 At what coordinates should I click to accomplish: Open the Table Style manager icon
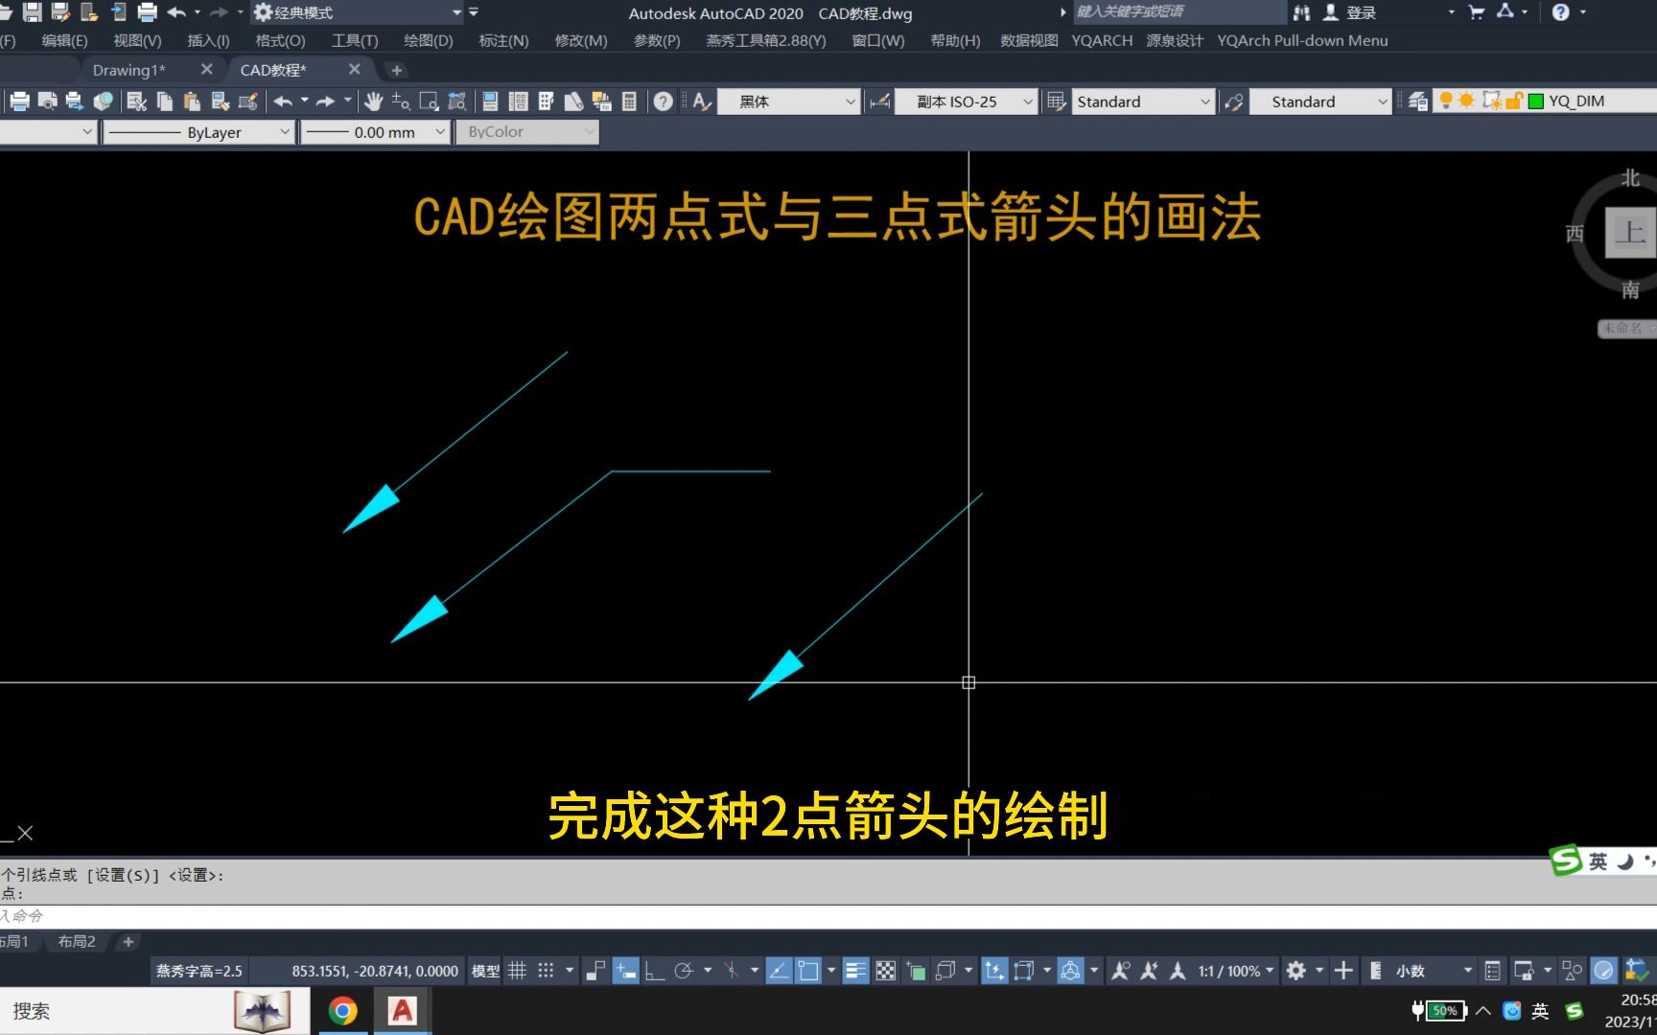pos(1057,102)
